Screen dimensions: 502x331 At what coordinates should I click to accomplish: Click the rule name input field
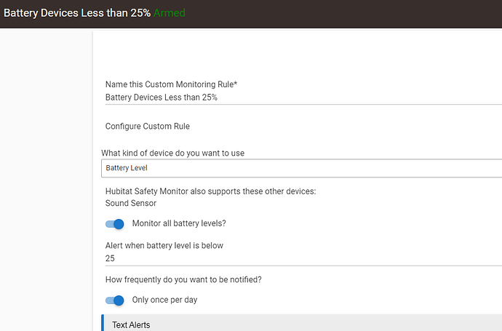(301, 97)
